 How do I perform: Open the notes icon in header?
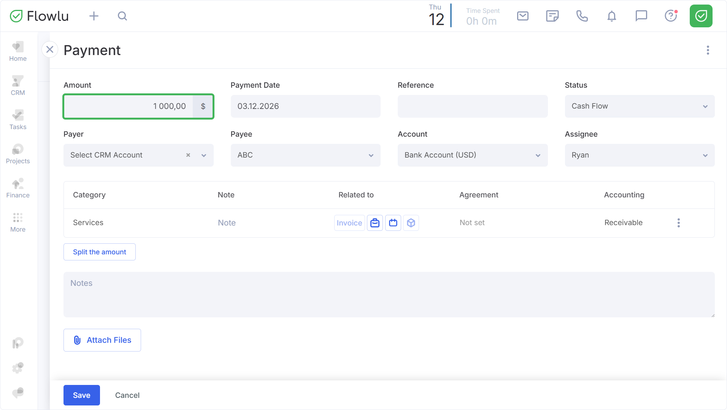point(552,16)
